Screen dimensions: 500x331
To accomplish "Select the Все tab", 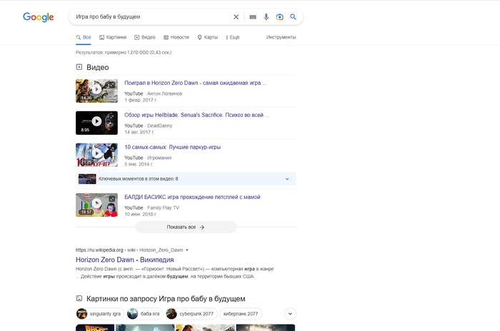I will (x=84, y=37).
